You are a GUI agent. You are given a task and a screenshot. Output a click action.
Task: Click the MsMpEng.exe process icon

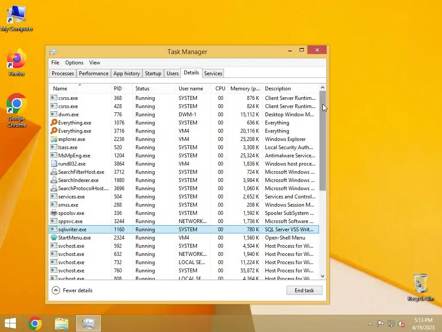coord(54,155)
